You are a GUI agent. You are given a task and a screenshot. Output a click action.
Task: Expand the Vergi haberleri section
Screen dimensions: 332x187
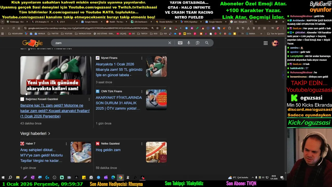pos(35,133)
